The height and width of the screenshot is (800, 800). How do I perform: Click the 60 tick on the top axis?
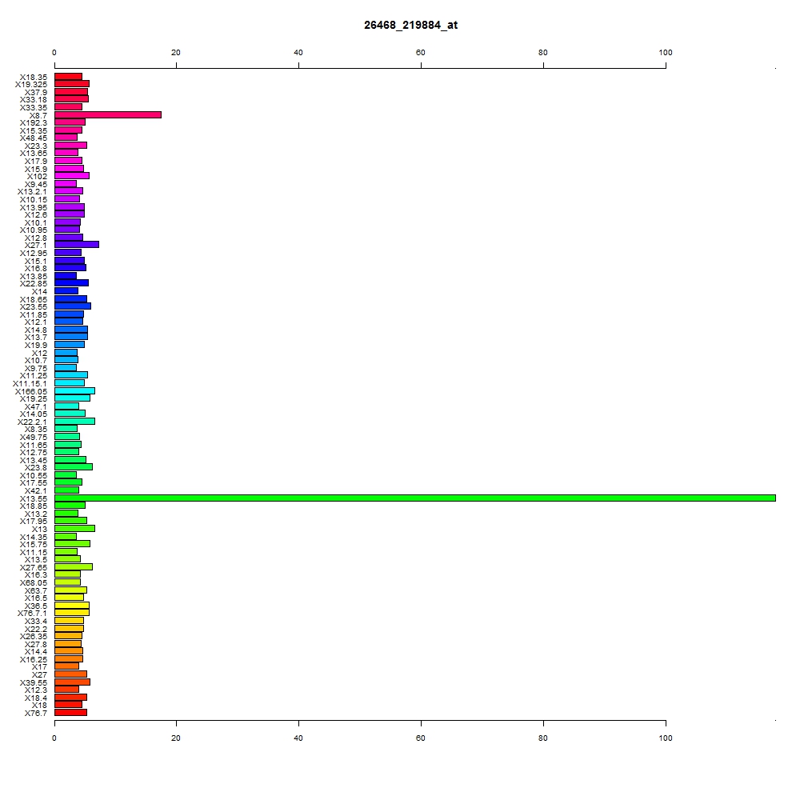point(421,53)
